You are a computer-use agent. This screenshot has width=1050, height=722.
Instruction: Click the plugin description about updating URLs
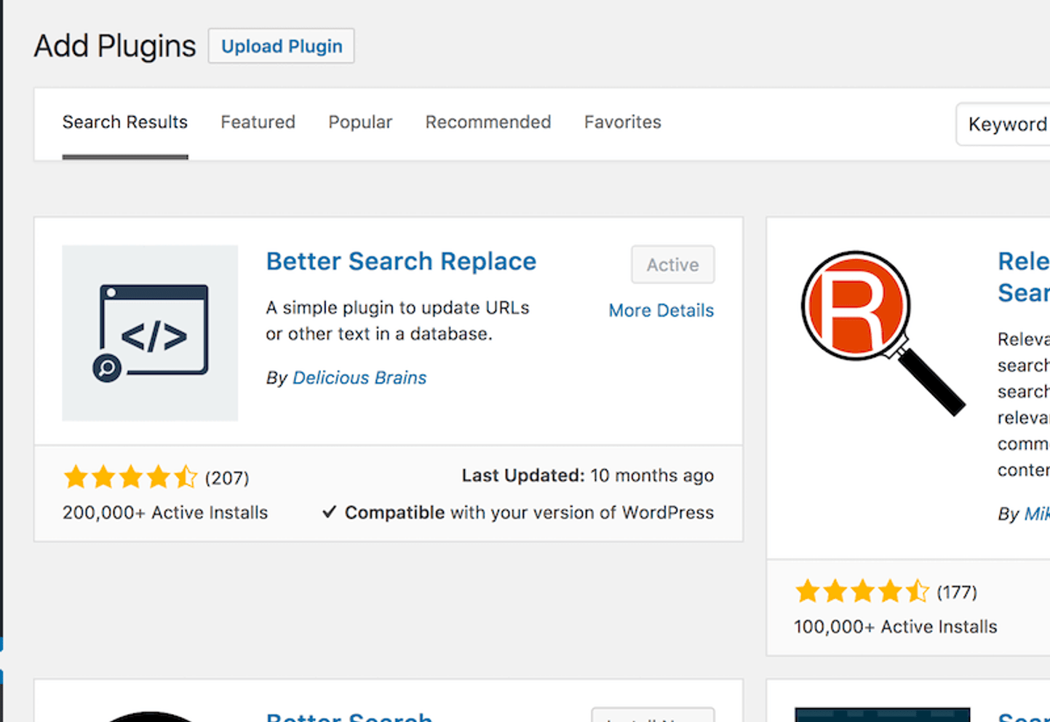[397, 321]
